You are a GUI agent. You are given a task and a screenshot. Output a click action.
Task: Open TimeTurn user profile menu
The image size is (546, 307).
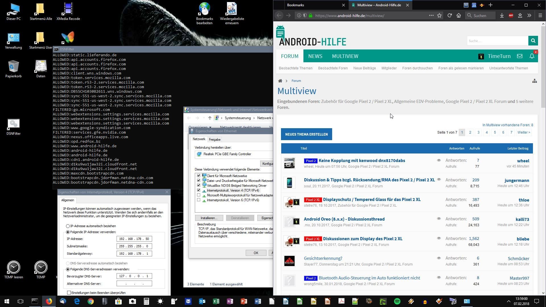pyautogui.click(x=495, y=56)
